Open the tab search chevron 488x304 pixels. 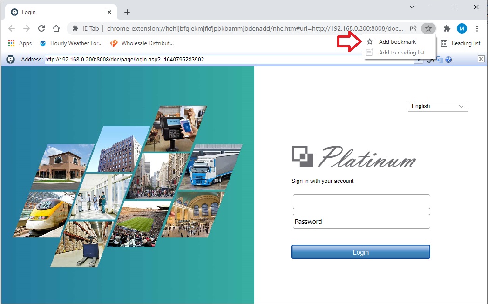412,7
